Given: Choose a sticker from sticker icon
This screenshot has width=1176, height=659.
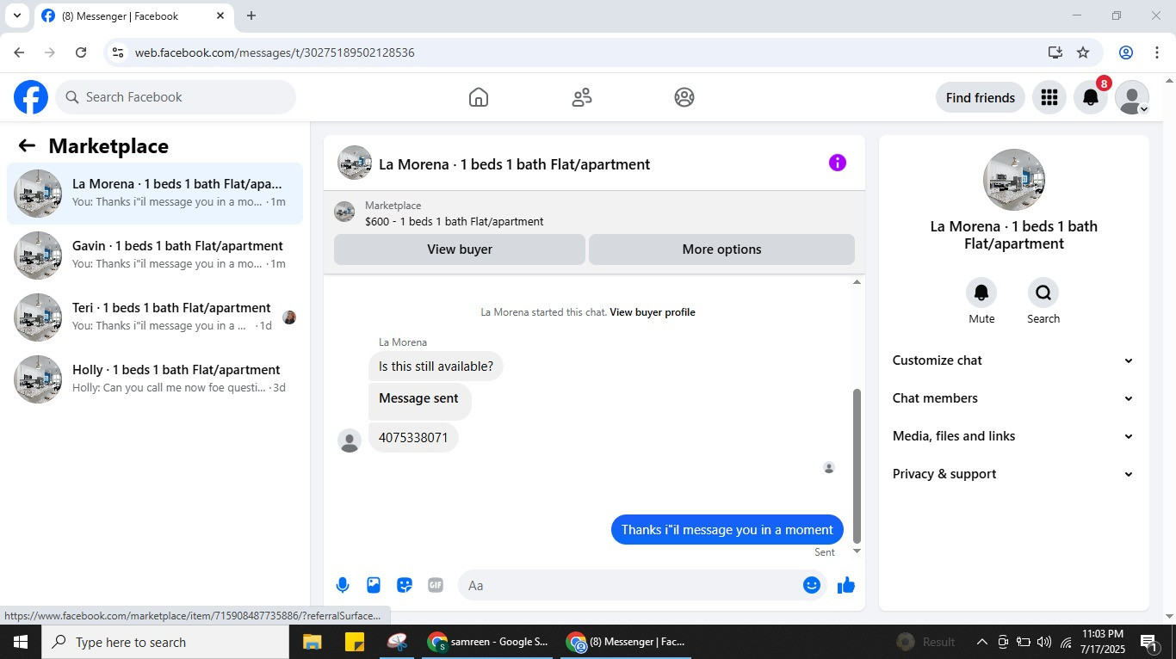Looking at the screenshot, I should [x=405, y=585].
